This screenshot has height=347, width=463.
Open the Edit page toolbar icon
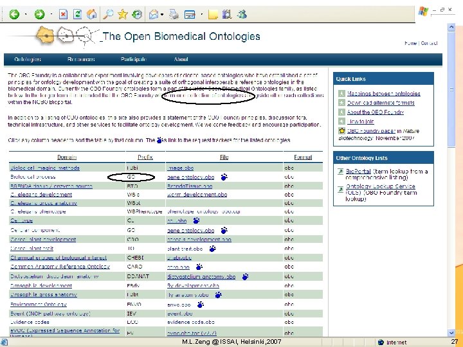tap(190, 14)
